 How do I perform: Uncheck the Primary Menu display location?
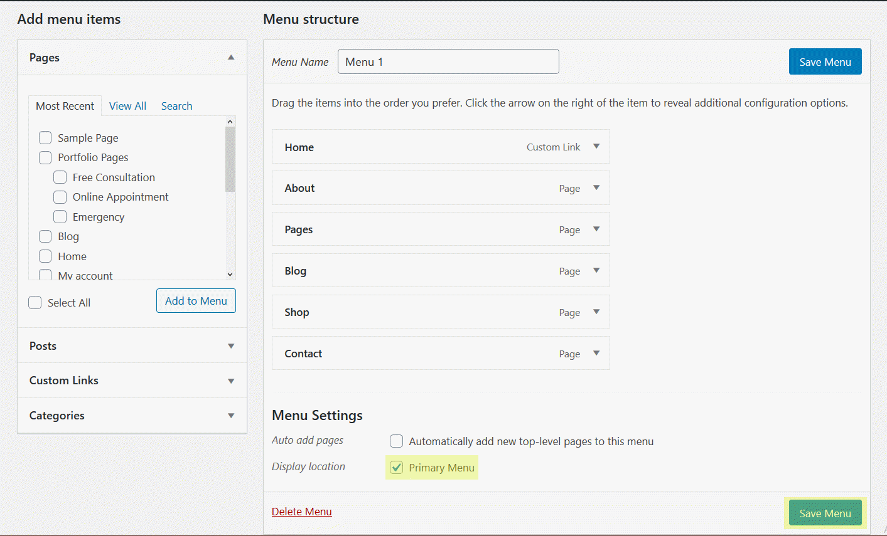397,468
